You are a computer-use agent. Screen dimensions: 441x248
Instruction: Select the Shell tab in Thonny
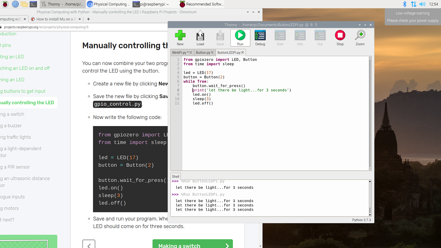point(176,176)
